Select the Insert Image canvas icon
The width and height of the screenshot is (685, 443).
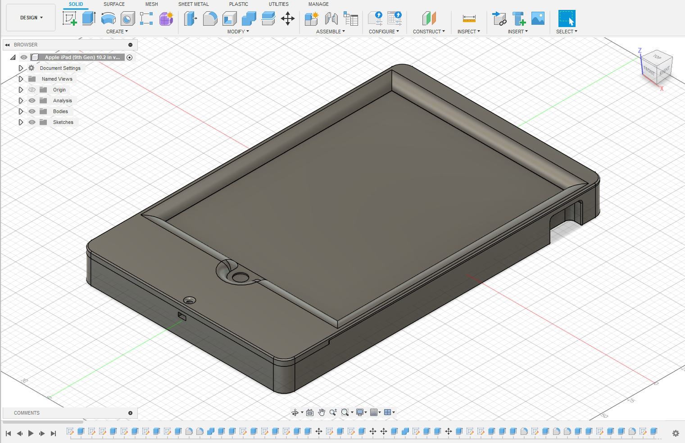pyautogui.click(x=538, y=18)
